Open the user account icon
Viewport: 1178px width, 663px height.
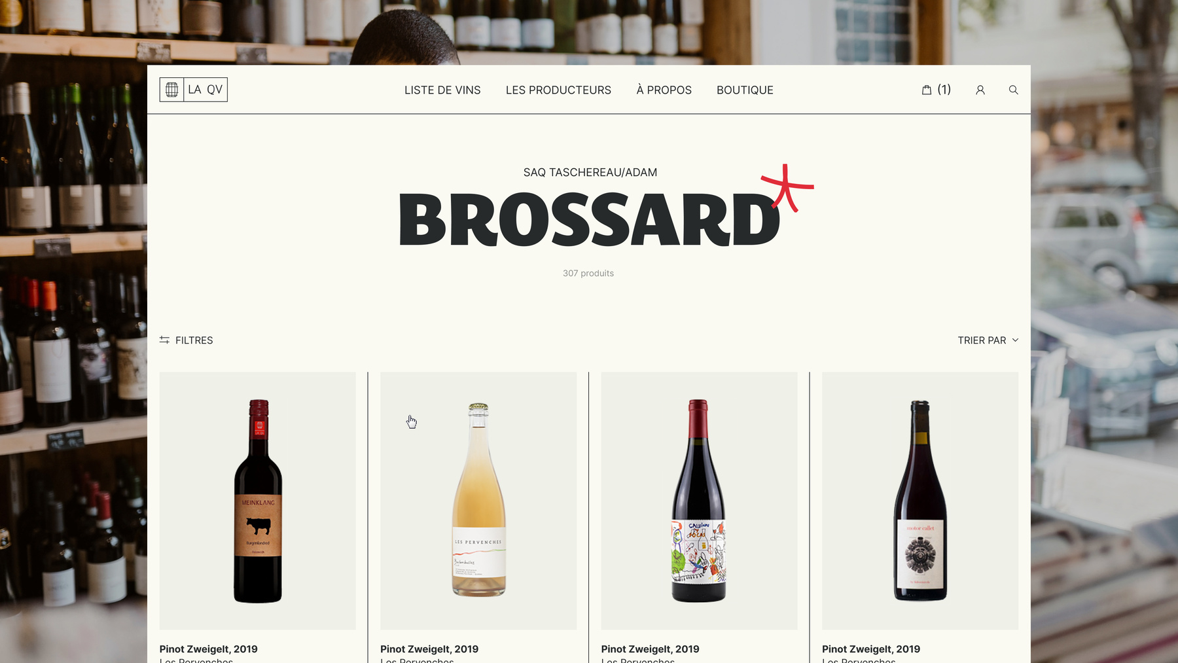tap(980, 90)
